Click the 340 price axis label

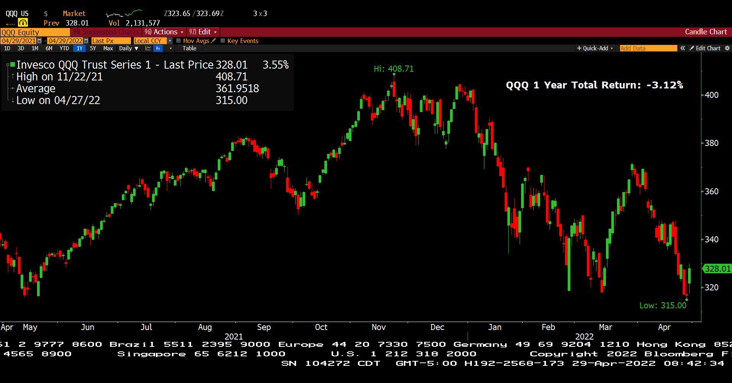pos(712,239)
